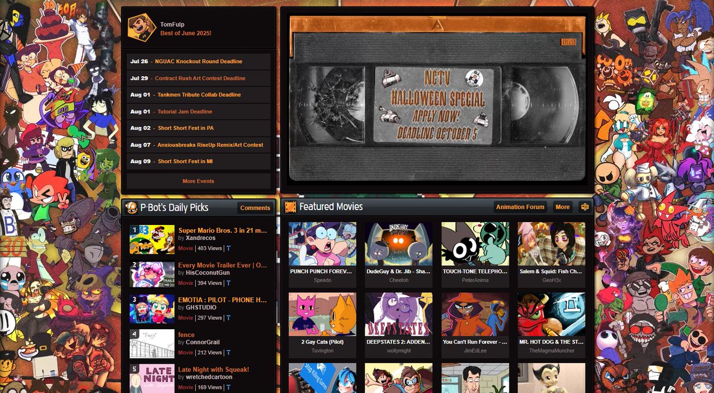Screen dimensions: 714x393
Task: Open the TomFulp username link
Action: click(x=171, y=24)
